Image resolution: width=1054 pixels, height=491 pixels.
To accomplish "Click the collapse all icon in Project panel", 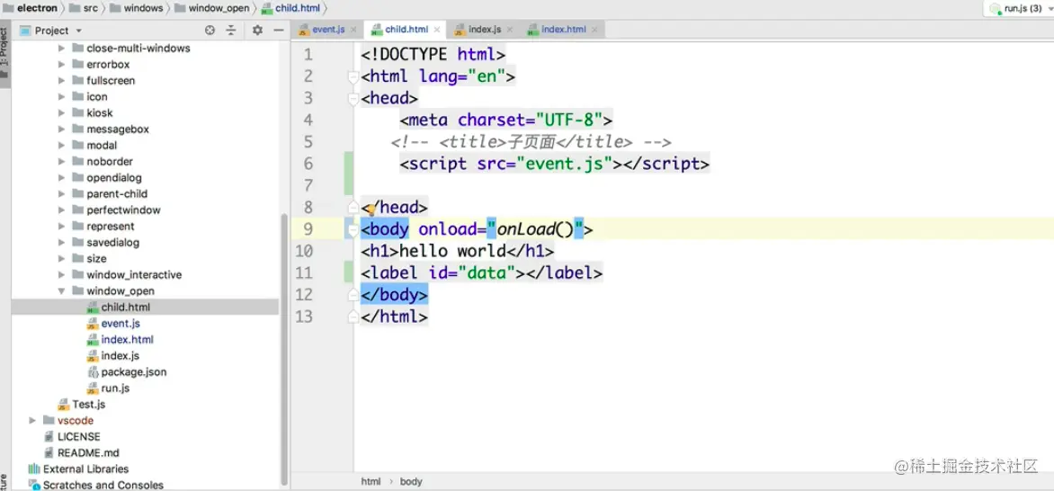I will (231, 31).
